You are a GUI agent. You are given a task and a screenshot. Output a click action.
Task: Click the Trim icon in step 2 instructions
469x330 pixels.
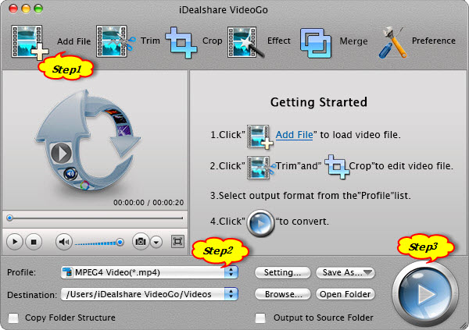click(260, 168)
